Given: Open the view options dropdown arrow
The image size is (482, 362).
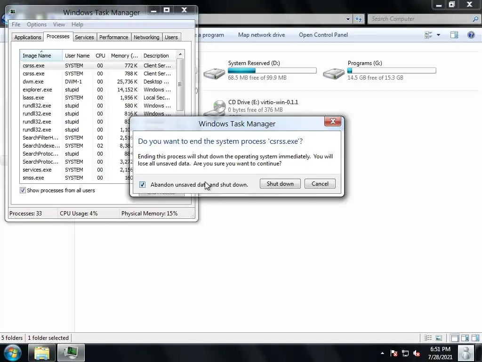Looking at the screenshot, I should 438,35.
